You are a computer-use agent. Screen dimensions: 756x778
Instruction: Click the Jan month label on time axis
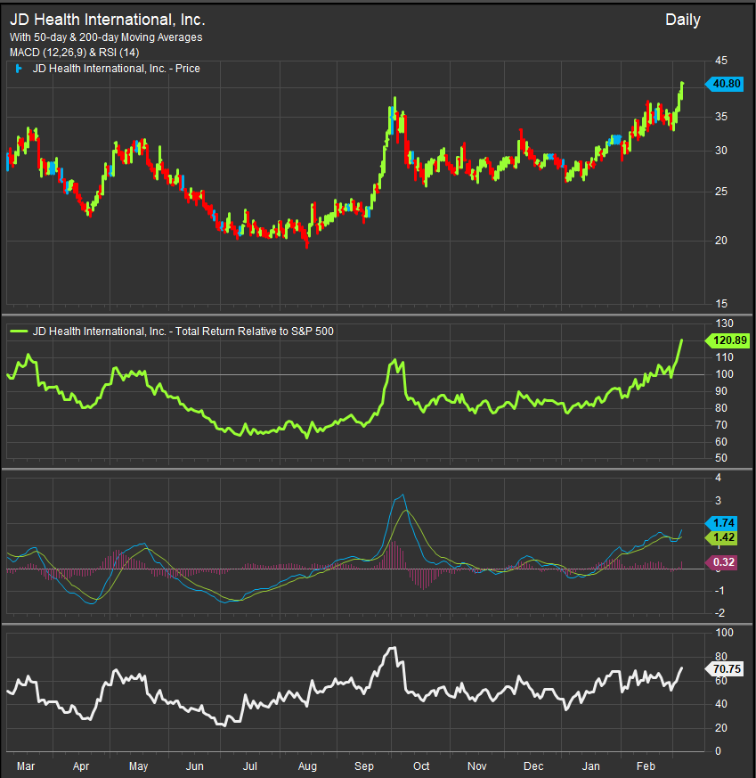[590, 766]
